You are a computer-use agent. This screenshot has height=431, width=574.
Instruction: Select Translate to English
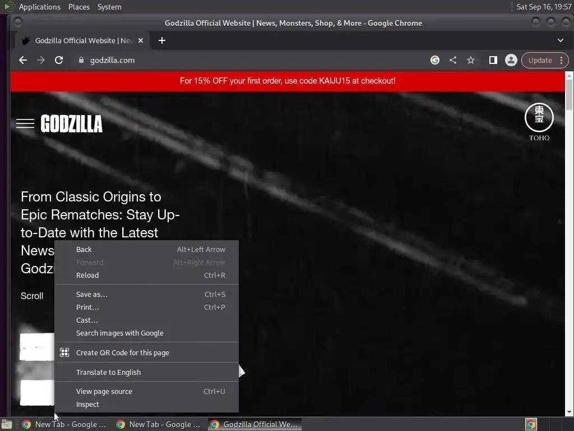[x=146, y=372]
